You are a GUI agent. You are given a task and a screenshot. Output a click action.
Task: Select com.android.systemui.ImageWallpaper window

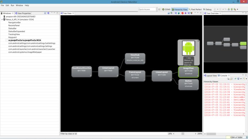coord(25,52)
